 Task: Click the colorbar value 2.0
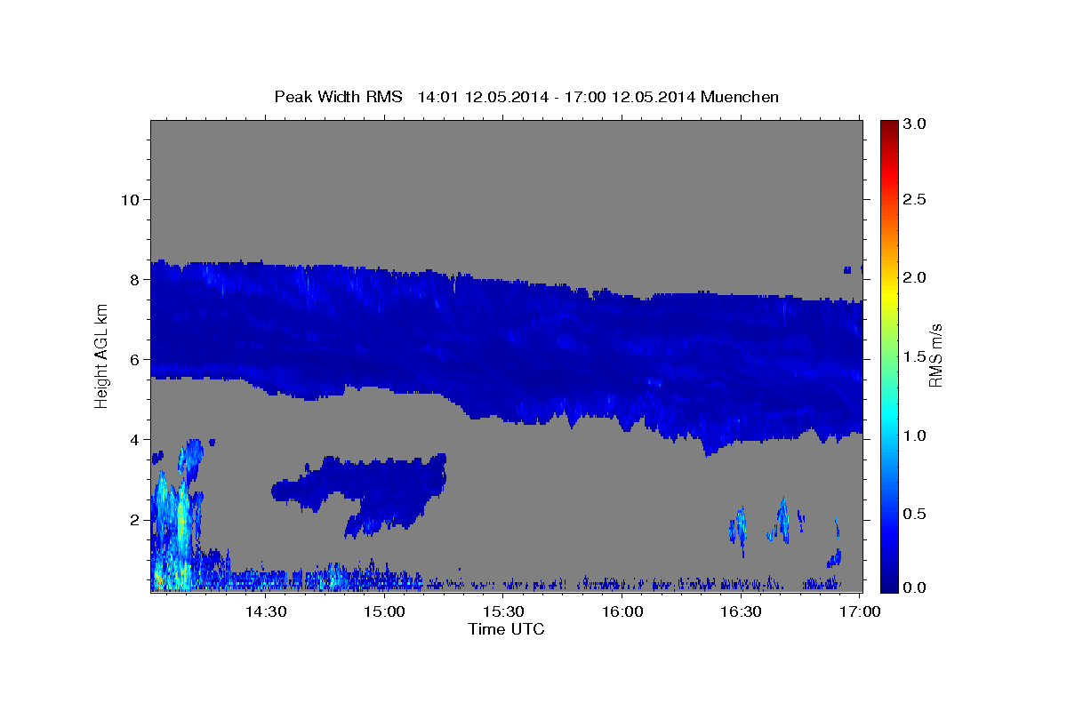click(x=915, y=277)
